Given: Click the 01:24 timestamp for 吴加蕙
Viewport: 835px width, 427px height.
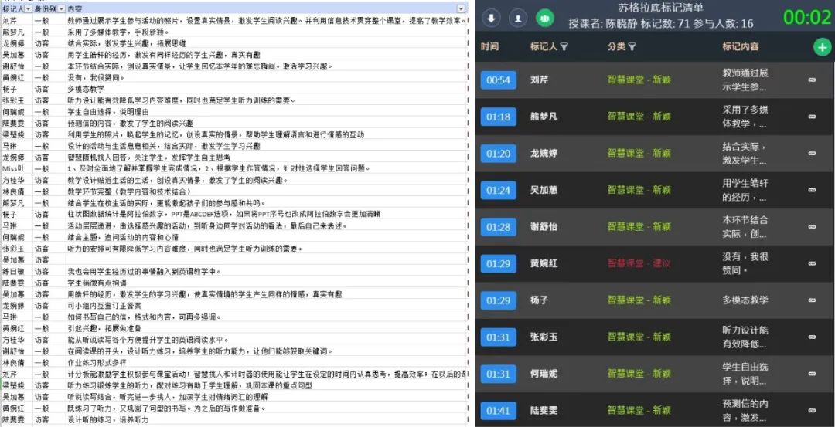Looking at the screenshot, I should point(498,190).
